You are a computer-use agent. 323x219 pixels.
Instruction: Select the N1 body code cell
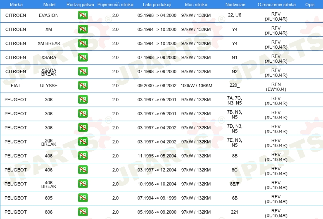(x=235, y=57)
